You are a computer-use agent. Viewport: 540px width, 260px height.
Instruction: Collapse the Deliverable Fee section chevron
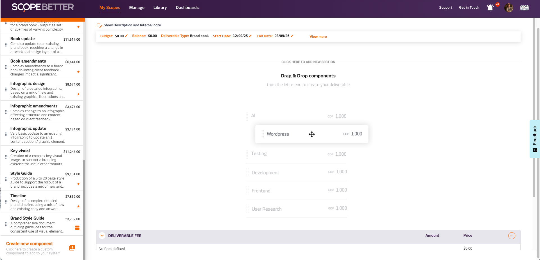point(102,236)
